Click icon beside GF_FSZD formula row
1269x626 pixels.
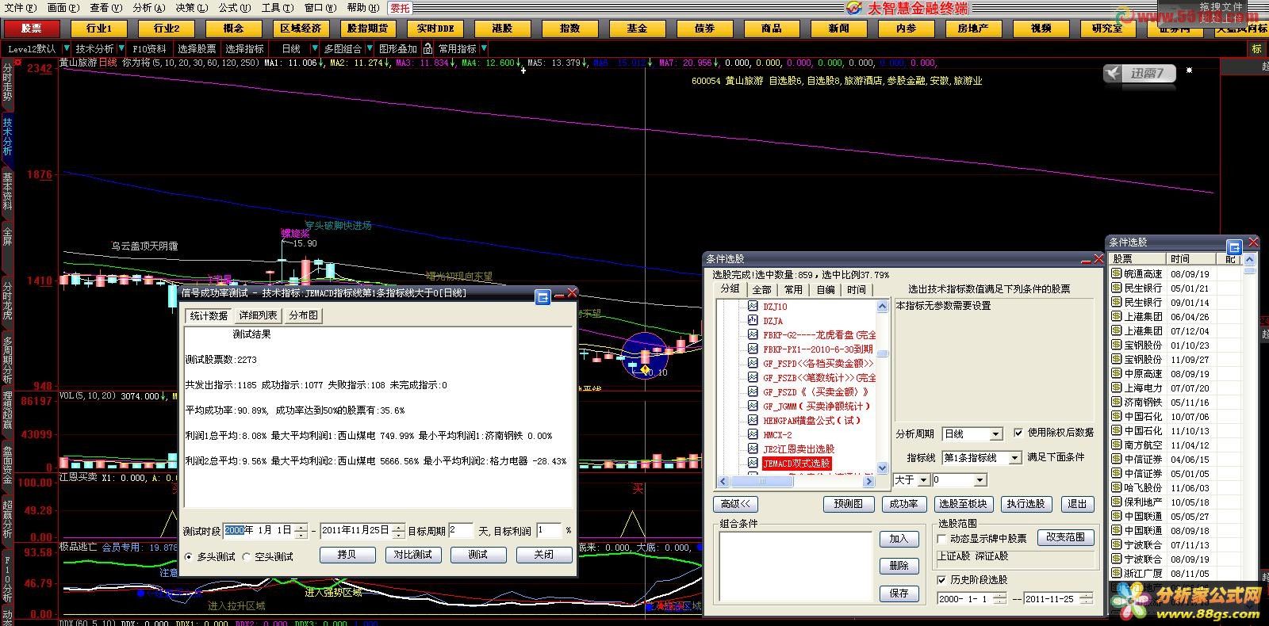(753, 391)
